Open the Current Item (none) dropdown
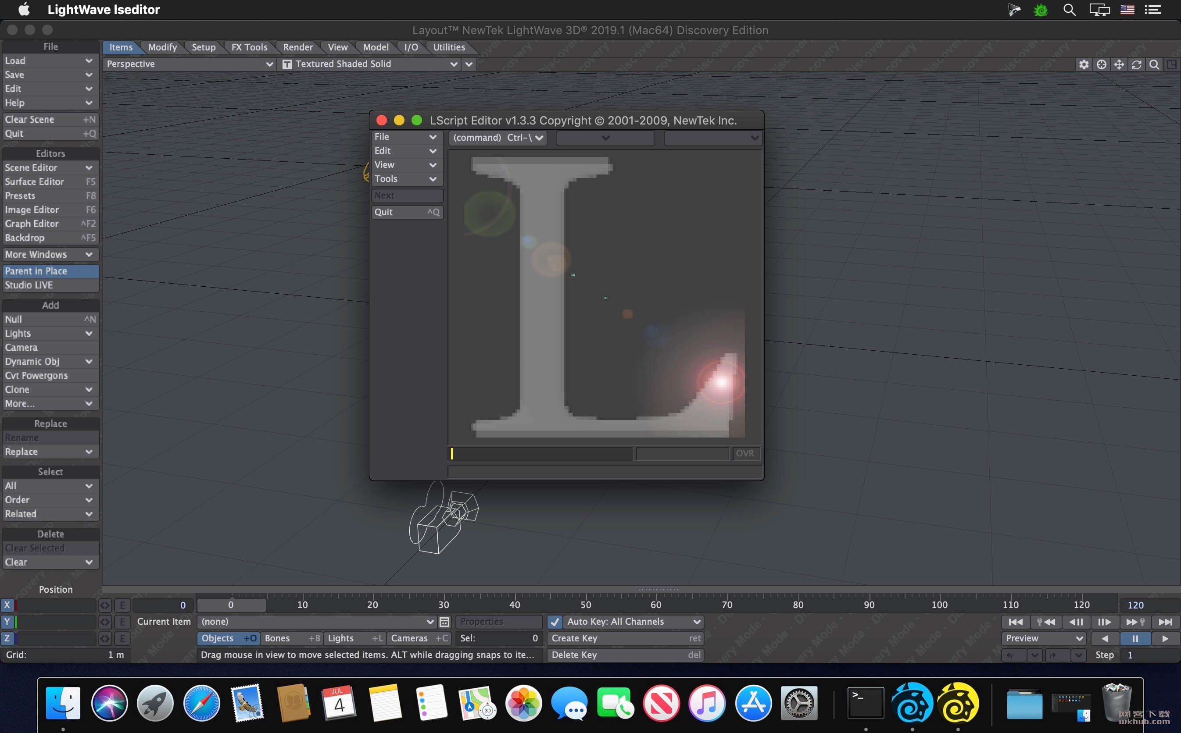 coord(317,622)
